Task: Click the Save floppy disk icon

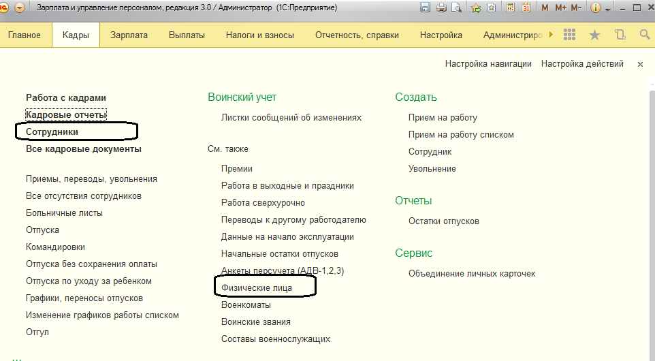Action: coord(426,7)
